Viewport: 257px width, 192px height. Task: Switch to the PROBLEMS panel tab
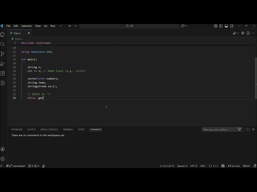tap(17, 130)
